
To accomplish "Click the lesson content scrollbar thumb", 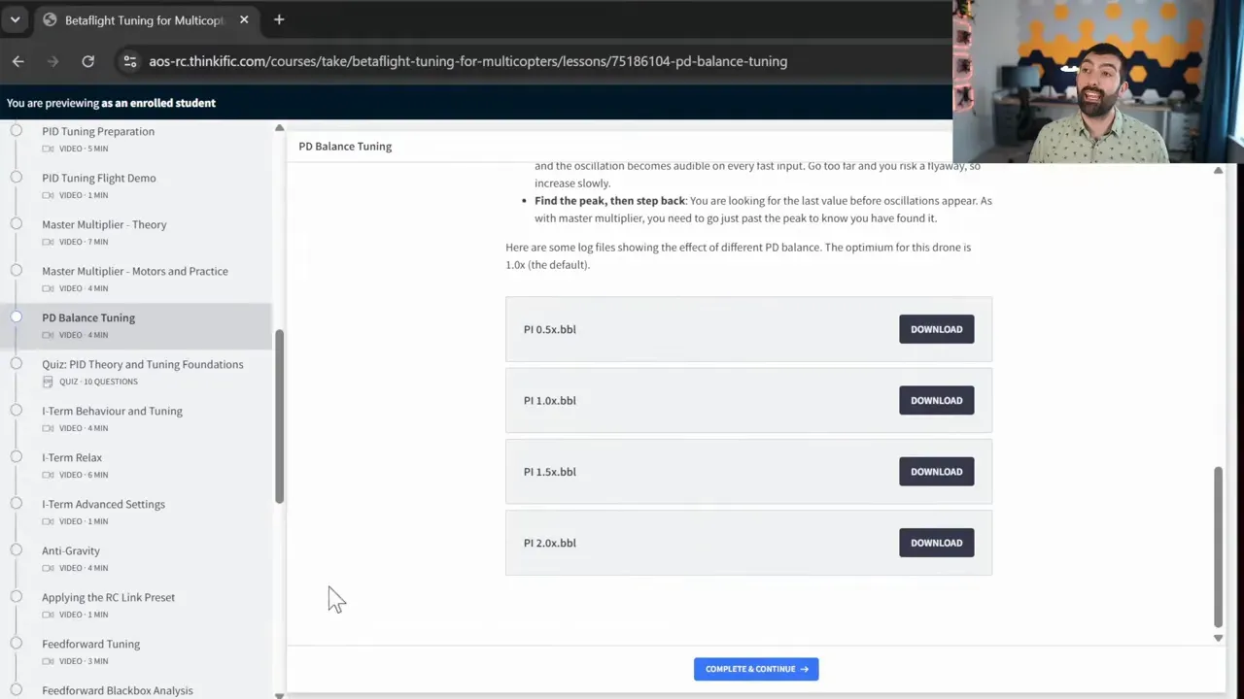I will (1218, 547).
